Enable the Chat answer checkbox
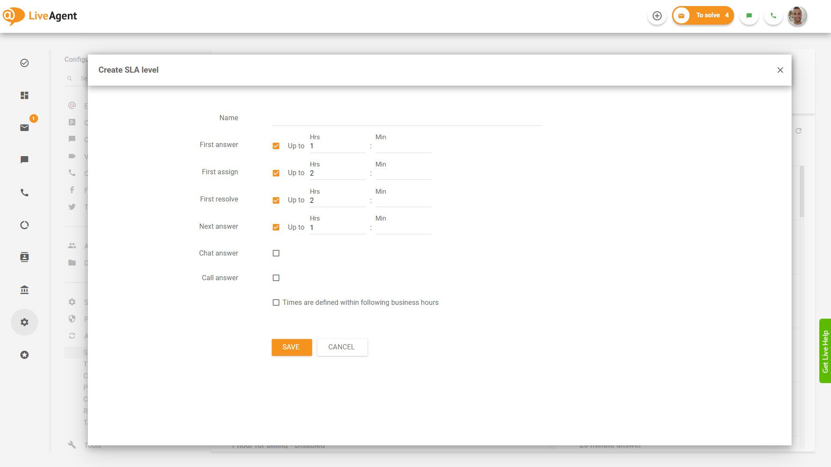This screenshot has height=467, width=831. click(x=276, y=253)
